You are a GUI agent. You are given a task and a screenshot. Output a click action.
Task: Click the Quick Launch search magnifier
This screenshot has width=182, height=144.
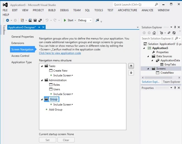(x=156, y=5)
